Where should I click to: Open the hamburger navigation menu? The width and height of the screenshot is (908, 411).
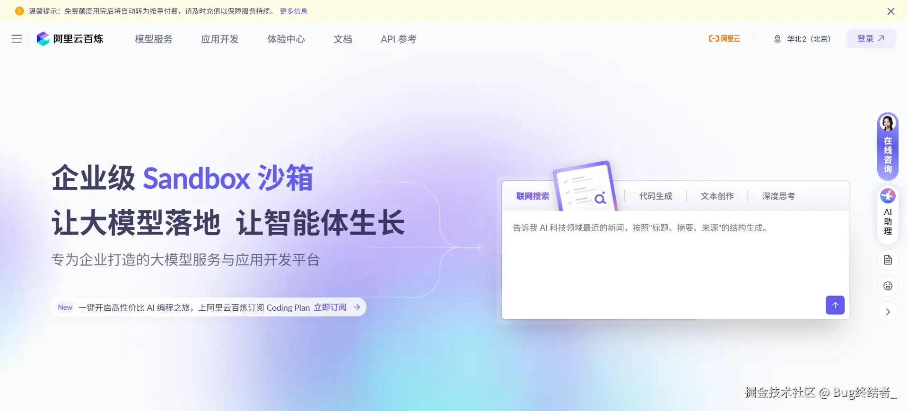[x=17, y=39]
